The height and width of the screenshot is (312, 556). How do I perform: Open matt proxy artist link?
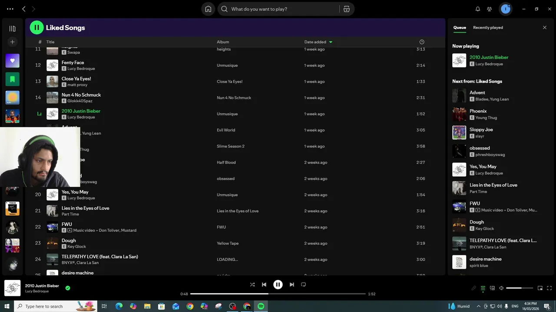(77, 85)
